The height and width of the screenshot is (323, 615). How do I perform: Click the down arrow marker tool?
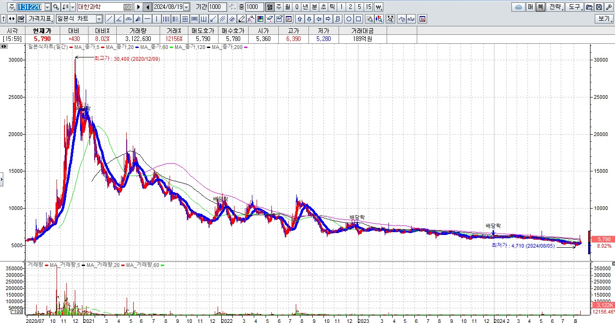click(309, 19)
